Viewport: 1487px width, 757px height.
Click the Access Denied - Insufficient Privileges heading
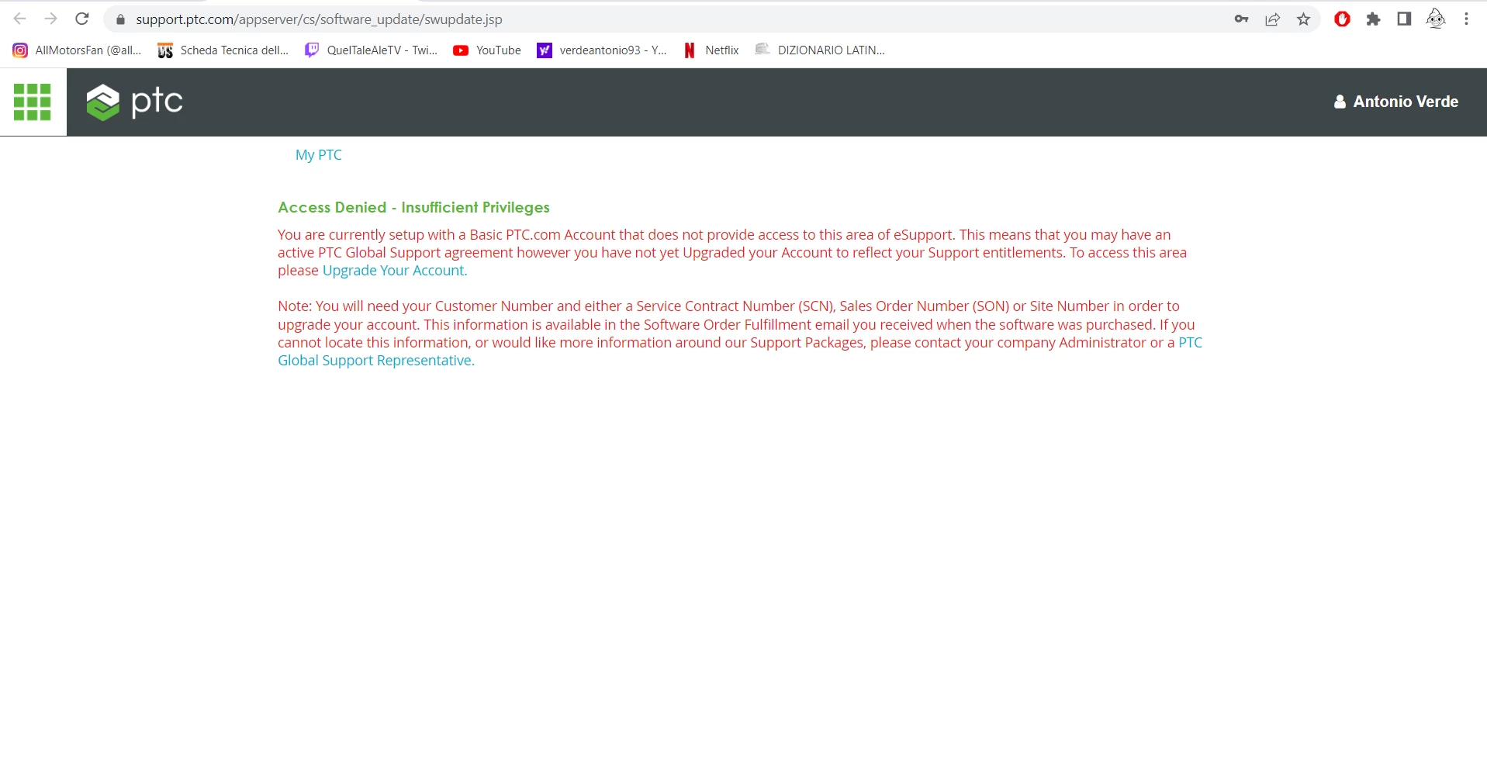(x=413, y=207)
